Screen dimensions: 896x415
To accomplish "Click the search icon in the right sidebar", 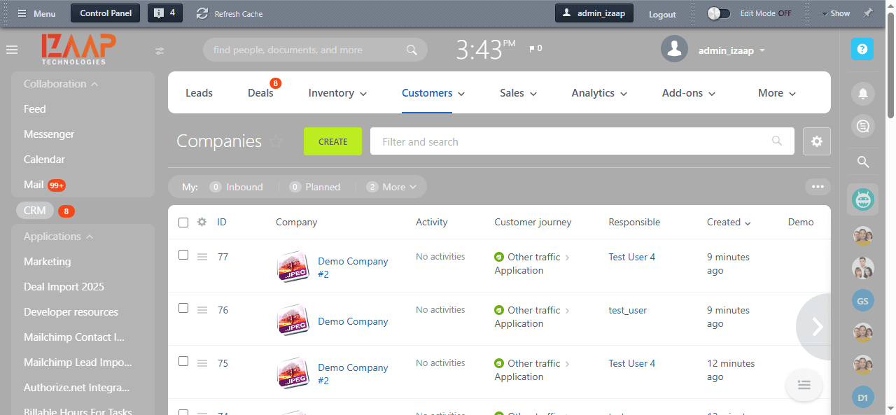I will tap(862, 161).
